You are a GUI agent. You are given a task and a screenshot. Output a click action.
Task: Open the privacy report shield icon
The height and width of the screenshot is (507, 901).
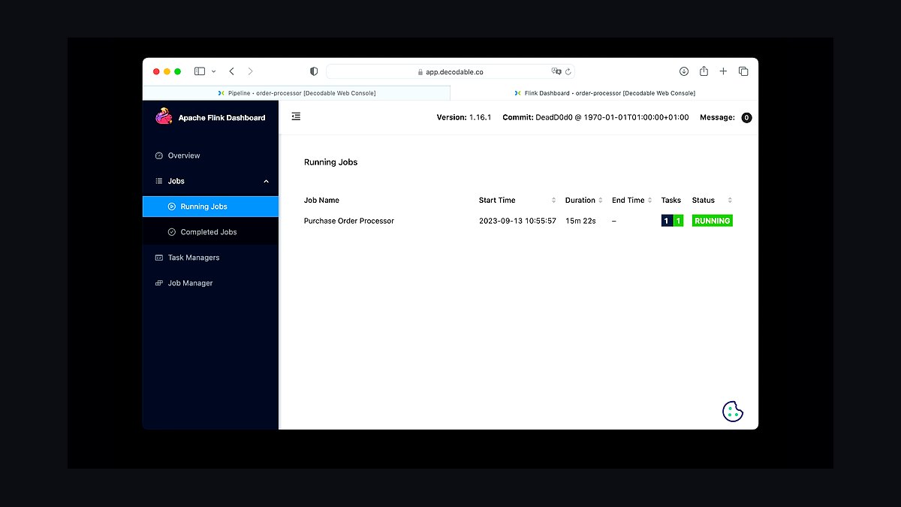tap(314, 71)
